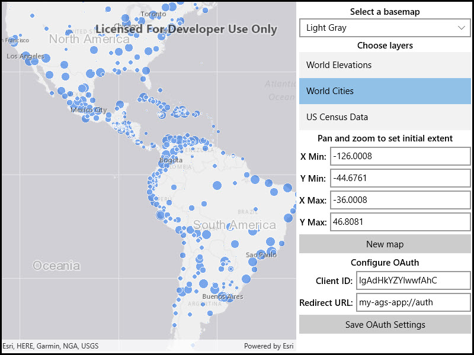Click the Save OAuth Settings button
474x355 pixels.
click(385, 324)
